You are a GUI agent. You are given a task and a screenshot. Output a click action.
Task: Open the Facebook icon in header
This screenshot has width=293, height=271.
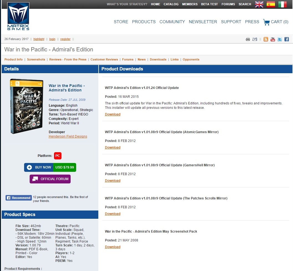click(286, 39)
